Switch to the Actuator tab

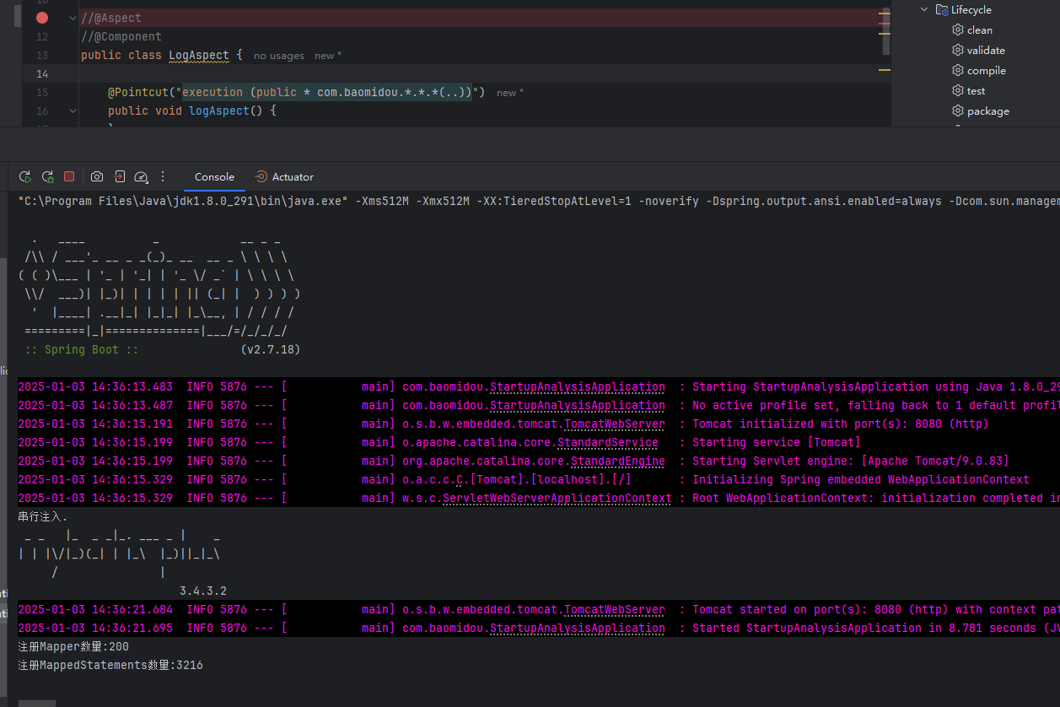284,177
